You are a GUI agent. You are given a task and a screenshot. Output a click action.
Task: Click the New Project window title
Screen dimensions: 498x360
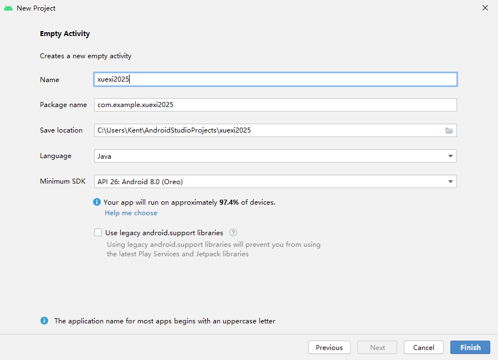[36, 8]
